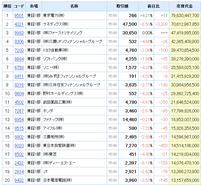The image size is (201, 185).
Task: Select the name ケネディクス(株)
Action: point(56,24)
